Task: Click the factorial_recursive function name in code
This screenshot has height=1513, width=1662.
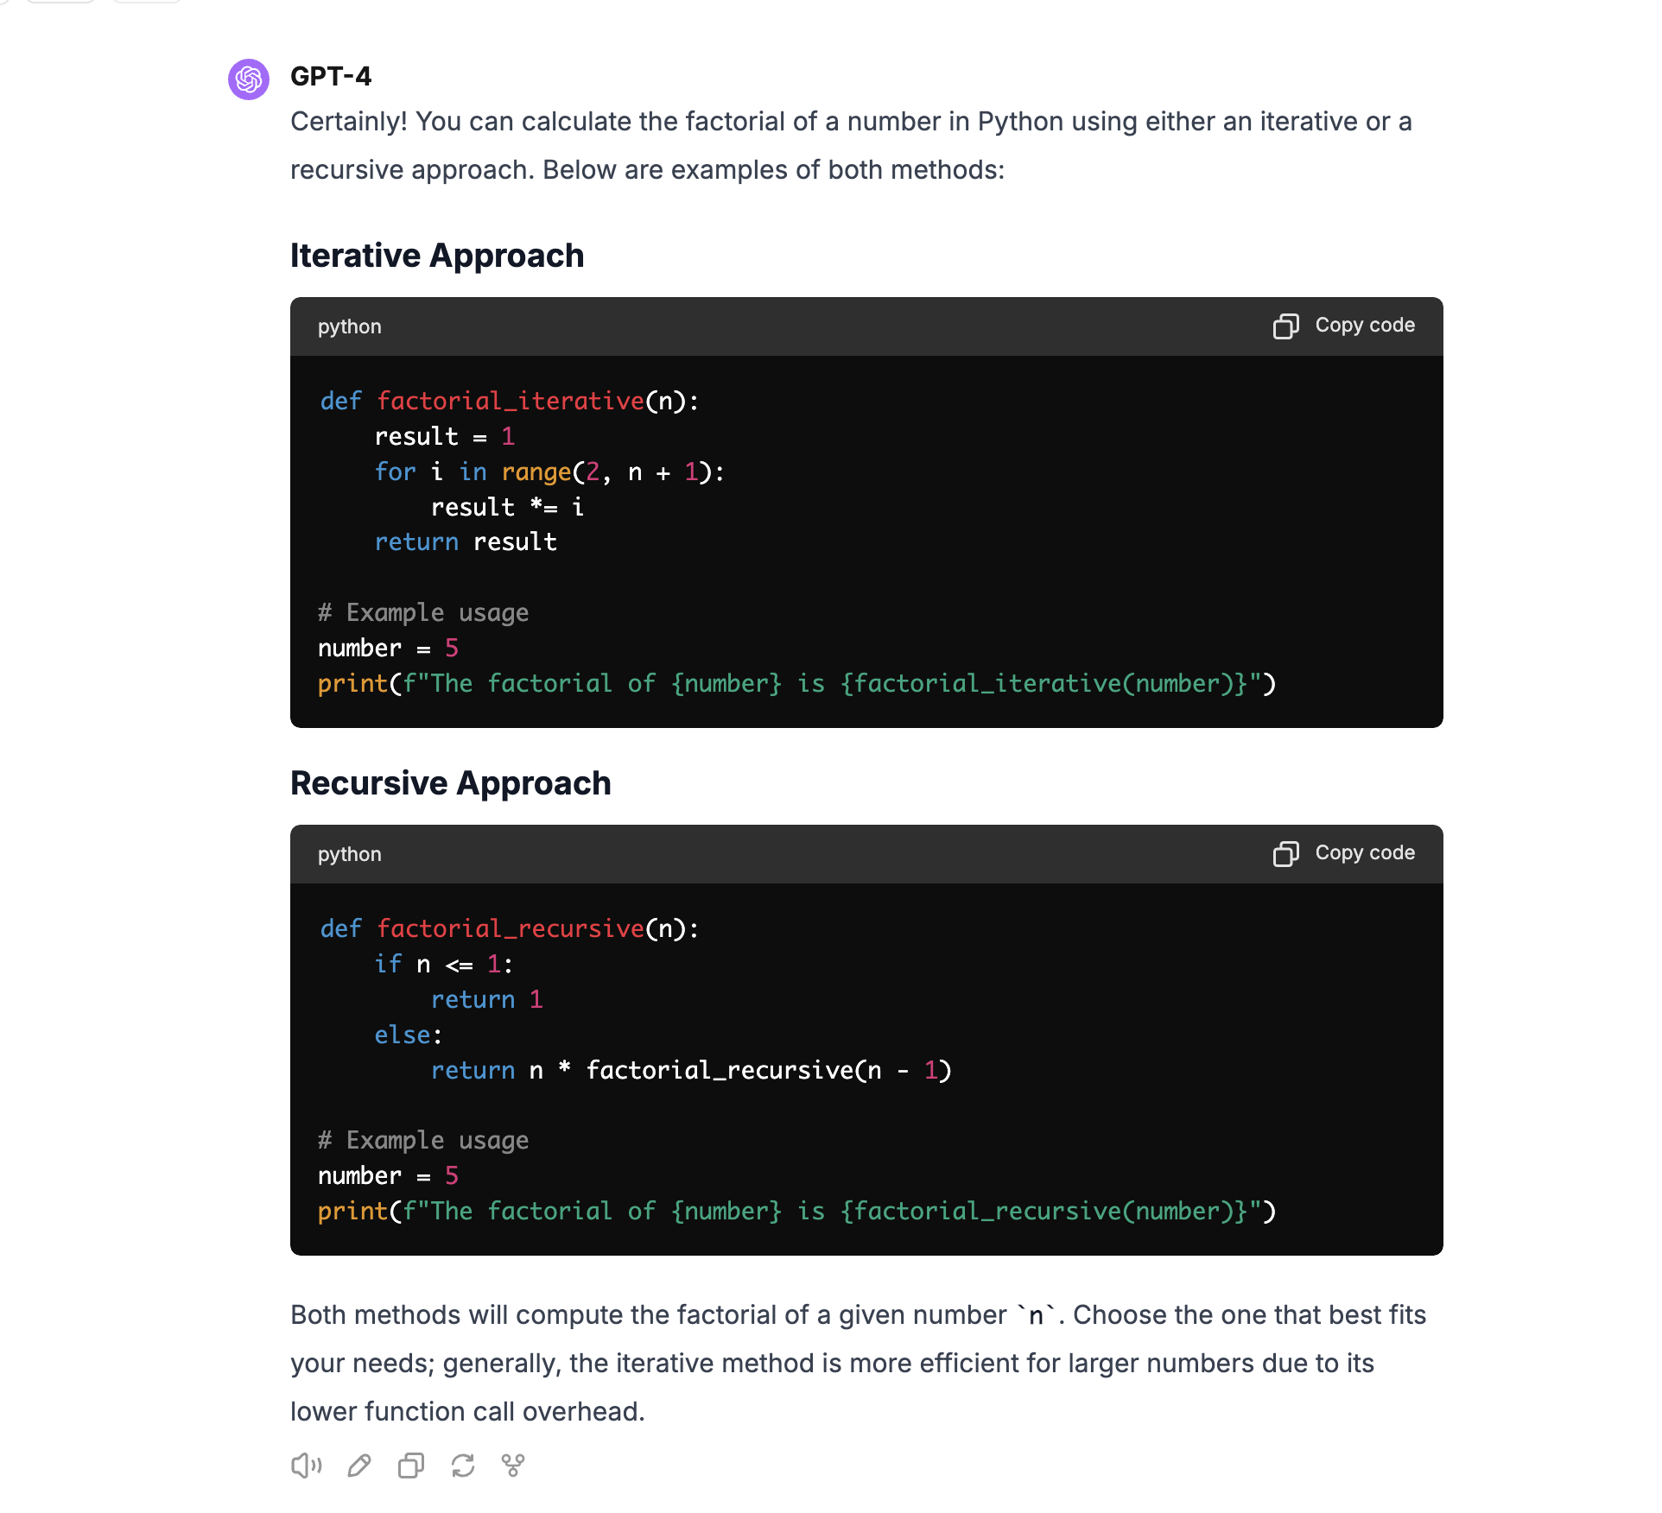Action: 512,928
